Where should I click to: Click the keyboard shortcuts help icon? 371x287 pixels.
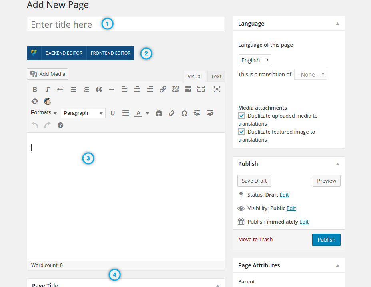click(60, 125)
